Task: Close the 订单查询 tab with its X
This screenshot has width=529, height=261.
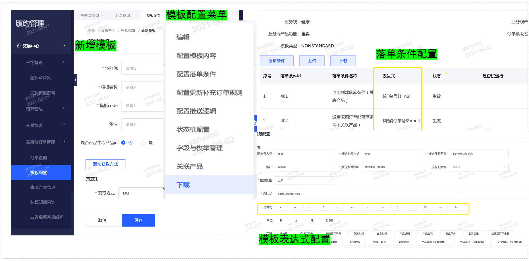Action: 133,16
